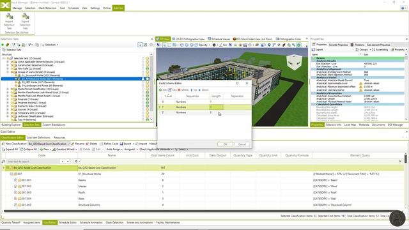Switch to the Building Explorer tab

[x=11, y=125]
